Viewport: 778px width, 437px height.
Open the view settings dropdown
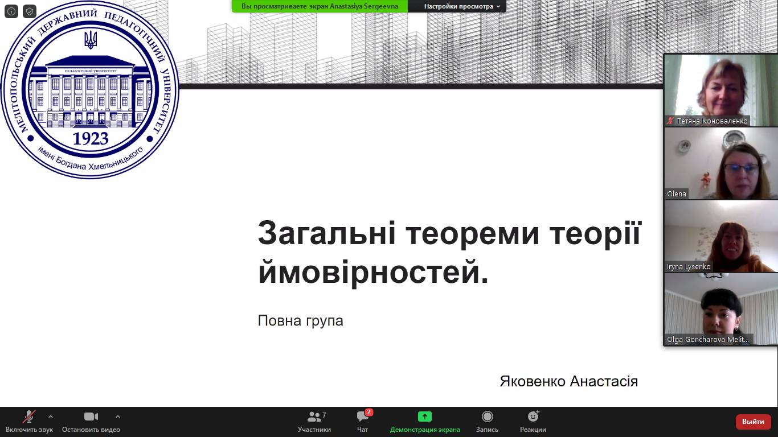pyautogui.click(x=462, y=6)
